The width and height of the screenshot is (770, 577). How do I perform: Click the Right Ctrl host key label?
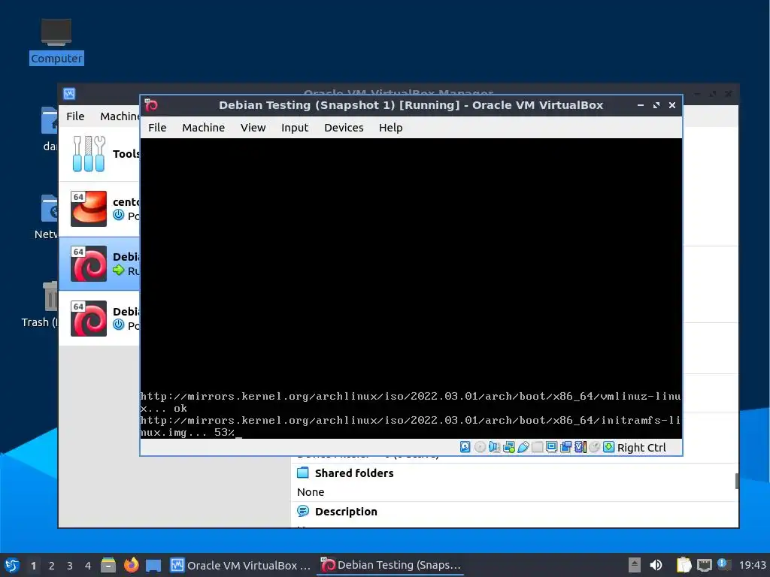[641, 448]
